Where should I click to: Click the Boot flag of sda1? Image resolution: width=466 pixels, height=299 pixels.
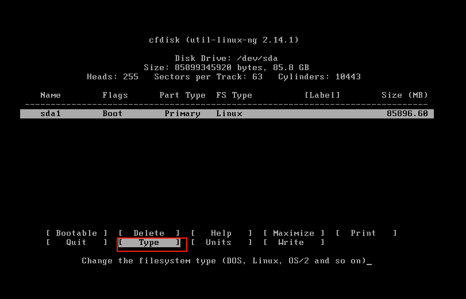pyautogui.click(x=113, y=114)
